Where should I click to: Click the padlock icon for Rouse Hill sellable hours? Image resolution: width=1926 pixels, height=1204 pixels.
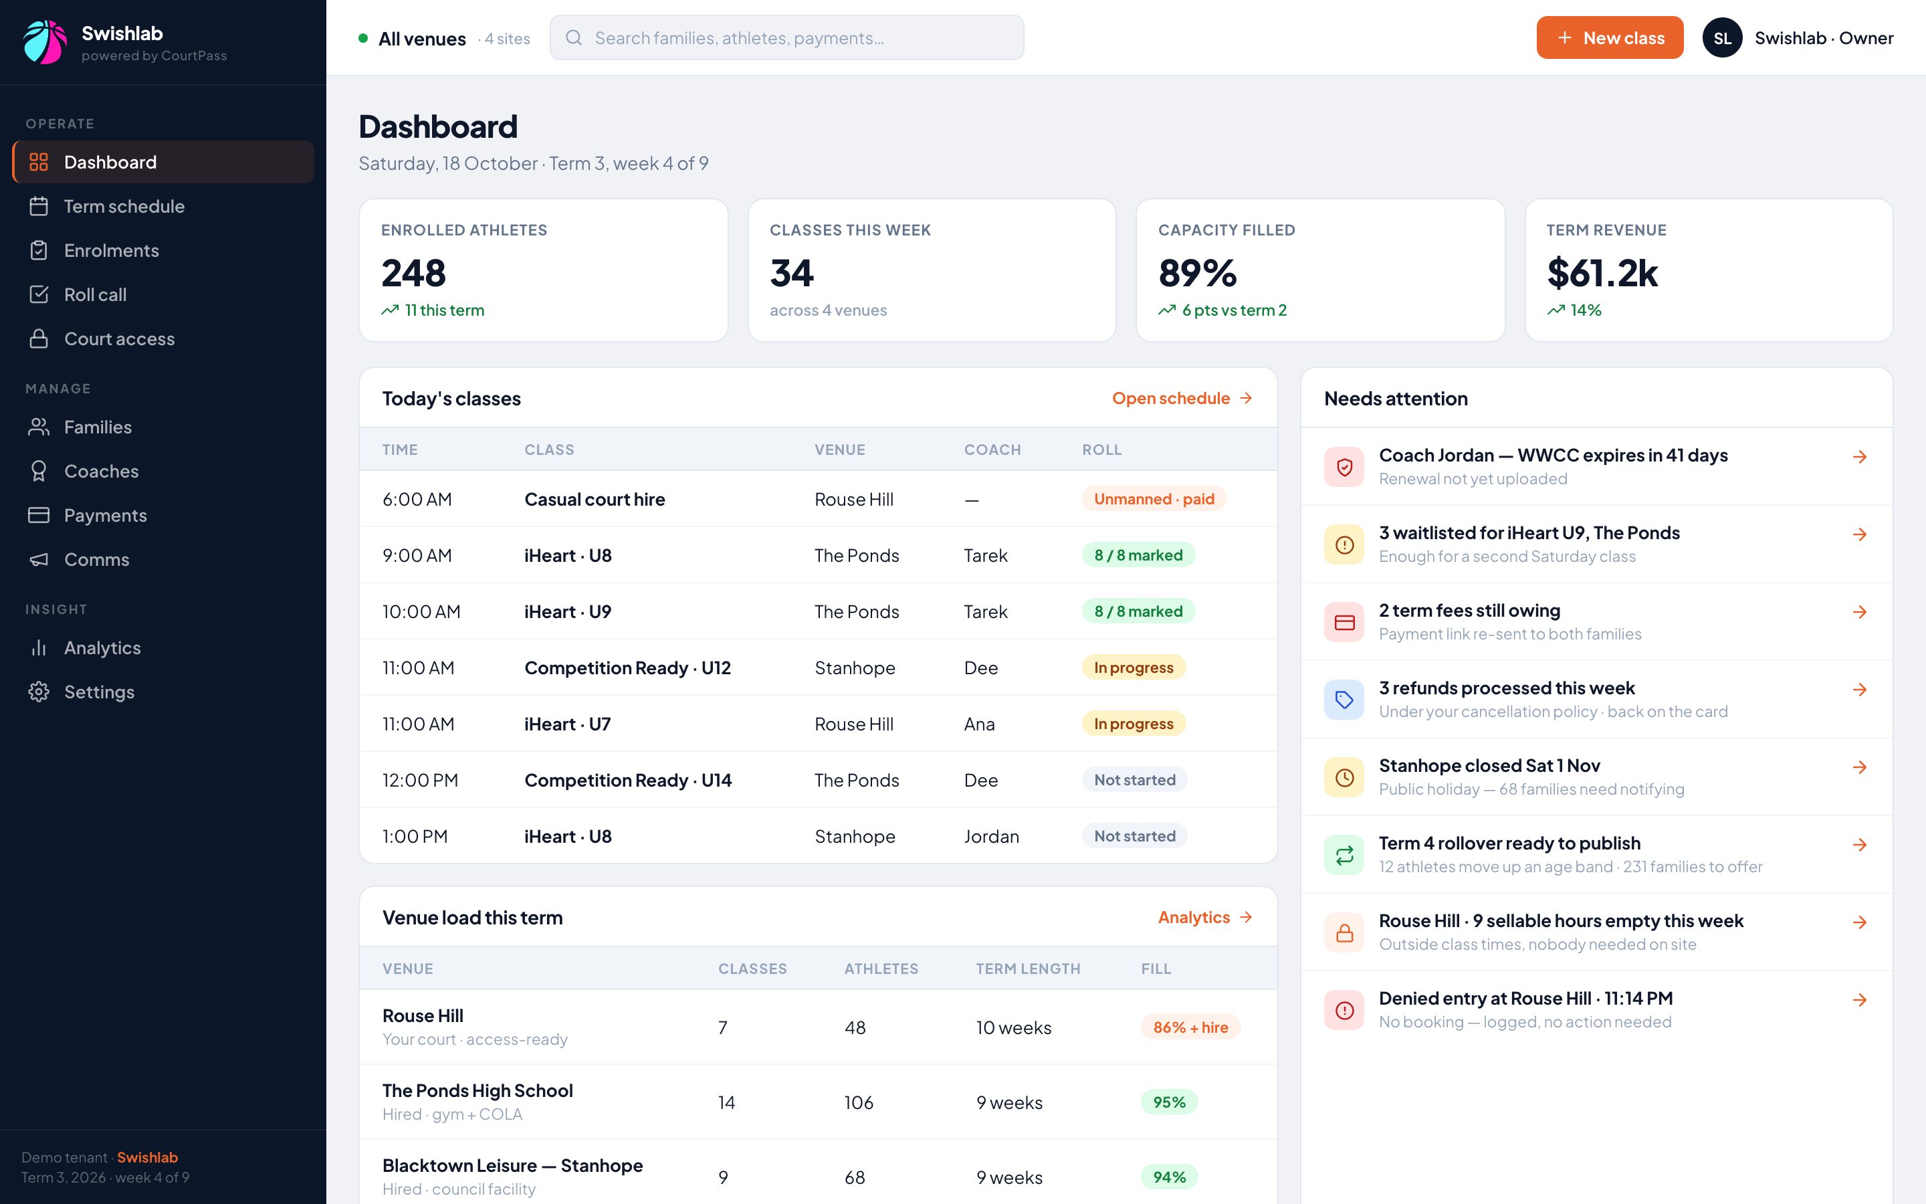point(1344,932)
